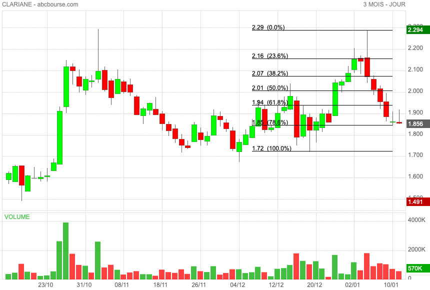Select the 1.72 (100.0%) Fibonacci label

[271, 148]
